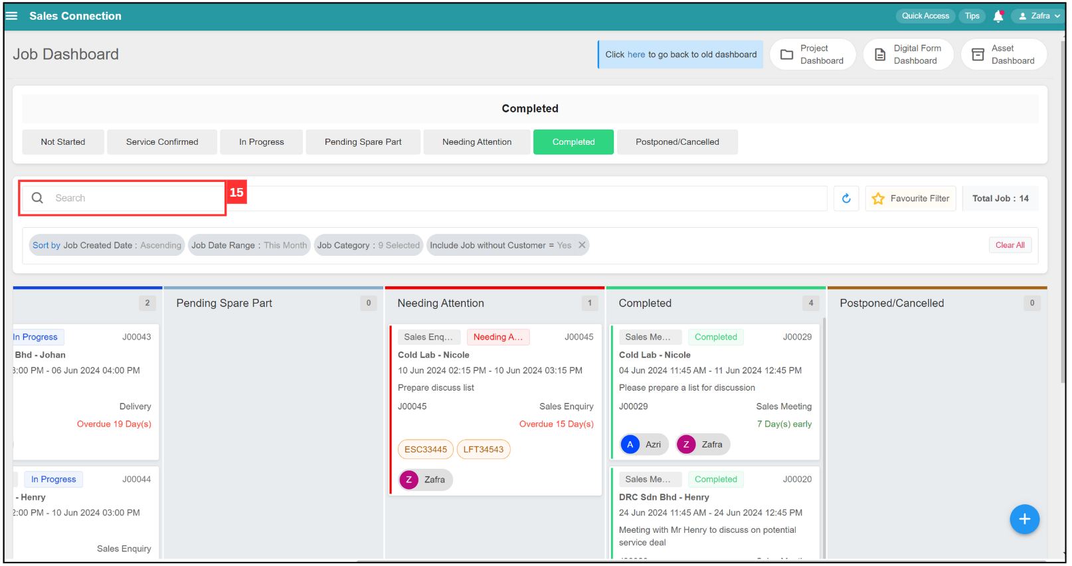Click the blue plus add job button
The height and width of the screenshot is (566, 1072).
click(x=1024, y=519)
